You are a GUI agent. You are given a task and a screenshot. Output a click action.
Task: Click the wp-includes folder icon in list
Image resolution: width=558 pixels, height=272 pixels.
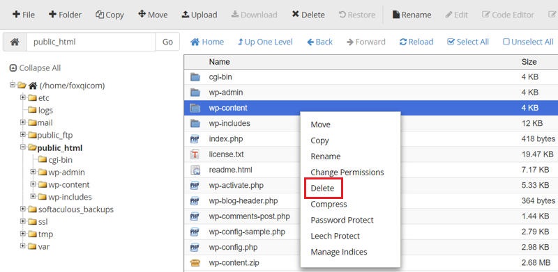tap(195, 124)
